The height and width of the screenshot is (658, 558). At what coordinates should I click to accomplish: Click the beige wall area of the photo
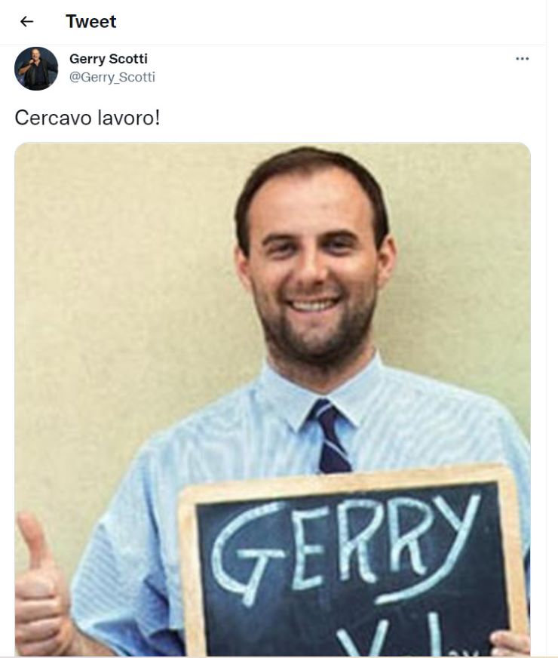[126, 294]
